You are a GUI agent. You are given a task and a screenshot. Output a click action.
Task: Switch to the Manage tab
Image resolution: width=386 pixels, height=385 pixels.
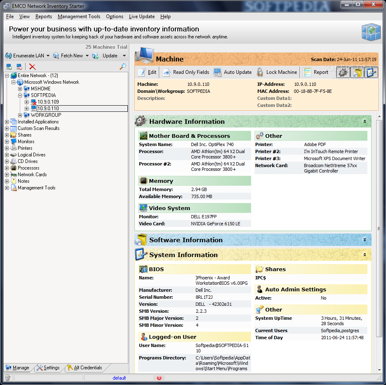(18, 368)
